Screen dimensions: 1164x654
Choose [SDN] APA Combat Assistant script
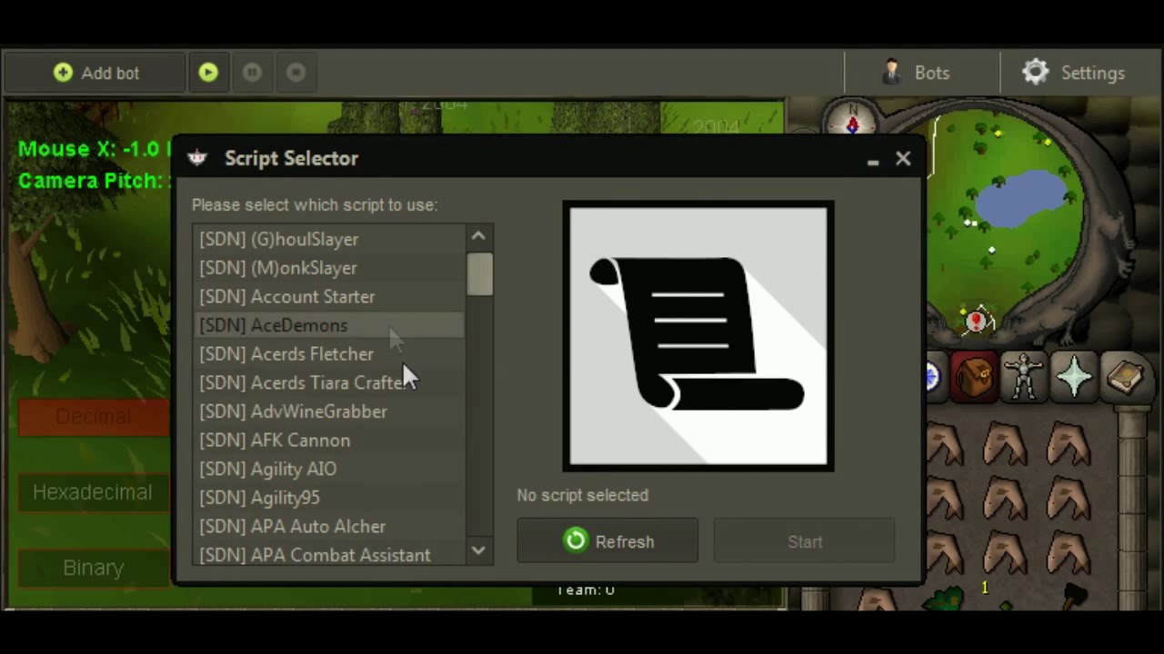pos(329,554)
